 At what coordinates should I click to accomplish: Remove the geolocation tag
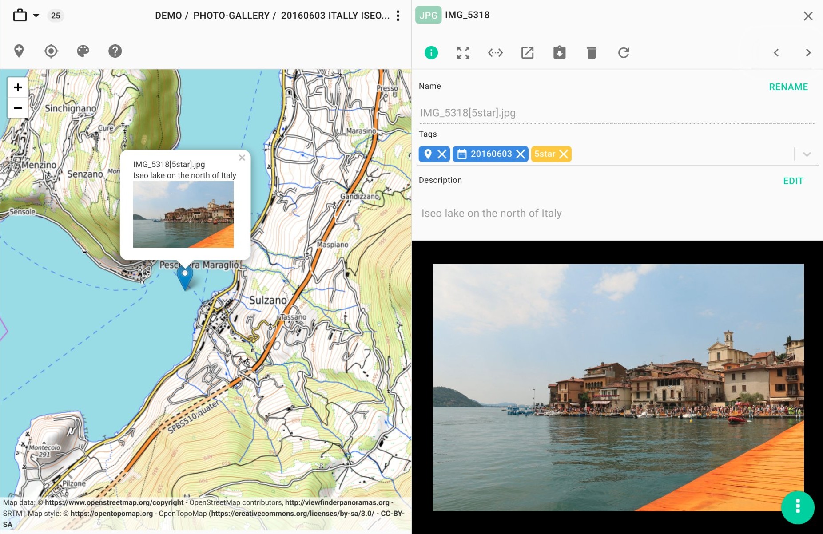(x=442, y=154)
